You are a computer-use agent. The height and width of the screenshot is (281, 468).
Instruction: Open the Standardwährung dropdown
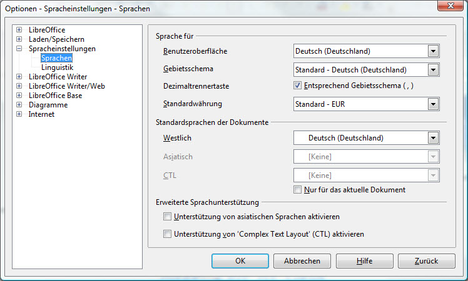(433, 104)
